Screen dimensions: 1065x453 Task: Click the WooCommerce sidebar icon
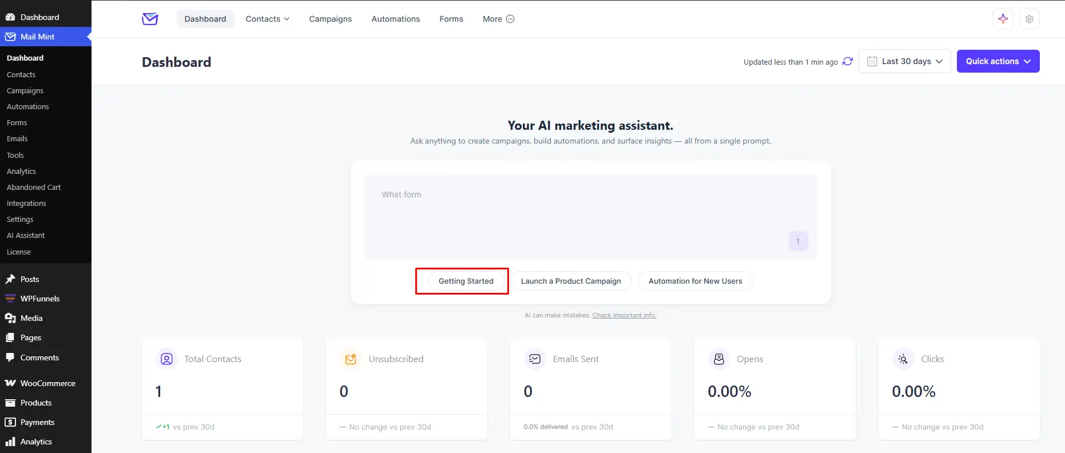(x=10, y=383)
